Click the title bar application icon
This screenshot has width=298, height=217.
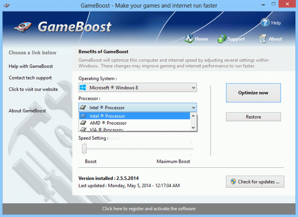click(x=6, y=5)
